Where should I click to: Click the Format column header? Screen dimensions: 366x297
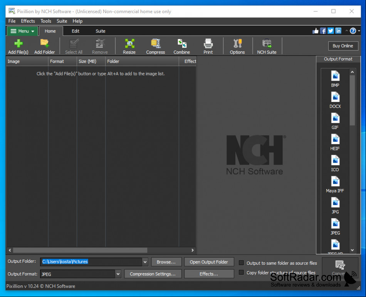click(x=62, y=61)
